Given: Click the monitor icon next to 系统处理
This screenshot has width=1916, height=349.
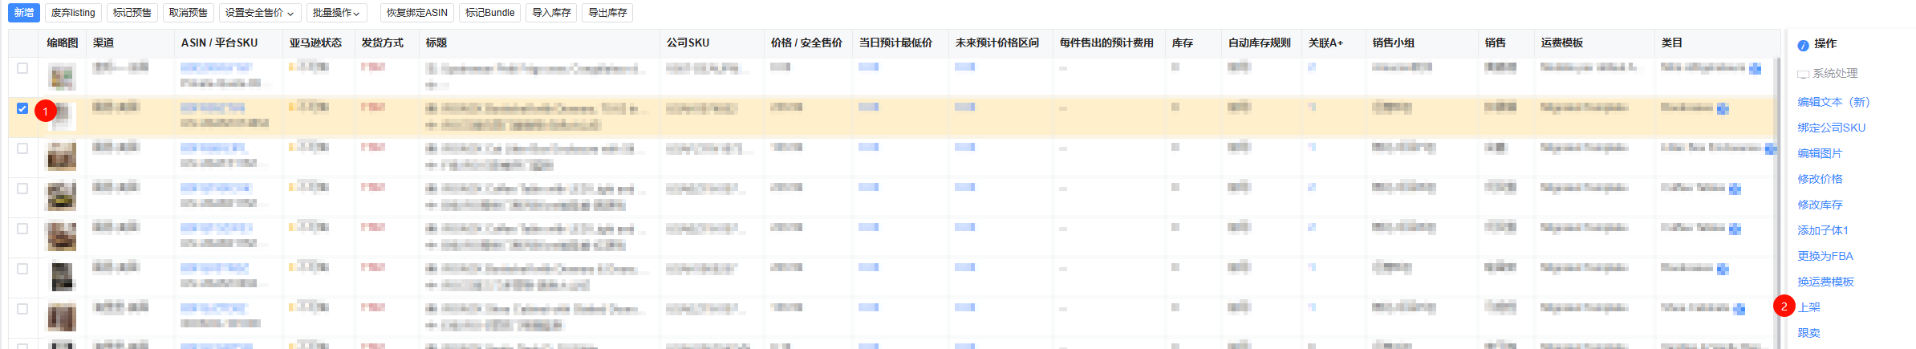Looking at the screenshot, I should click(1803, 74).
